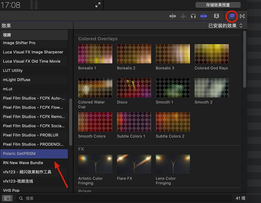This screenshot has height=203, width=261.
Task: Open the Transitions browser icon
Action: (x=242, y=16)
